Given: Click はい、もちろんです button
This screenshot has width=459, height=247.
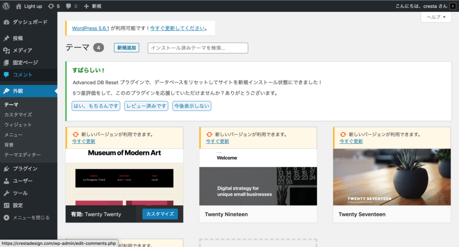Looking at the screenshot, I should click(x=96, y=106).
